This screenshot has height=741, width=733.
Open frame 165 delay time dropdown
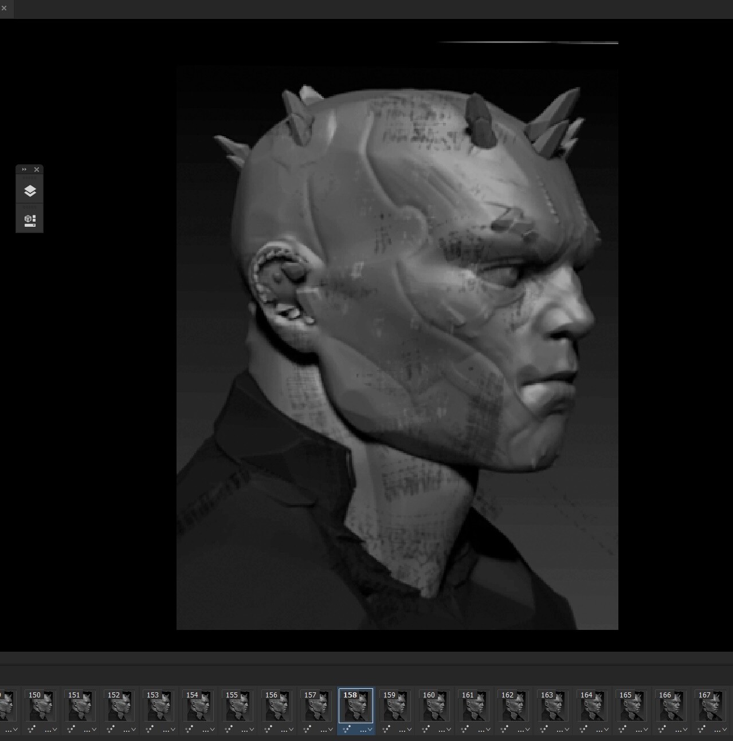(641, 730)
